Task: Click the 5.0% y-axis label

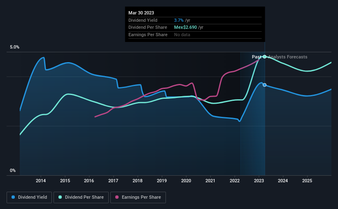Action: pyautogui.click(x=15, y=47)
